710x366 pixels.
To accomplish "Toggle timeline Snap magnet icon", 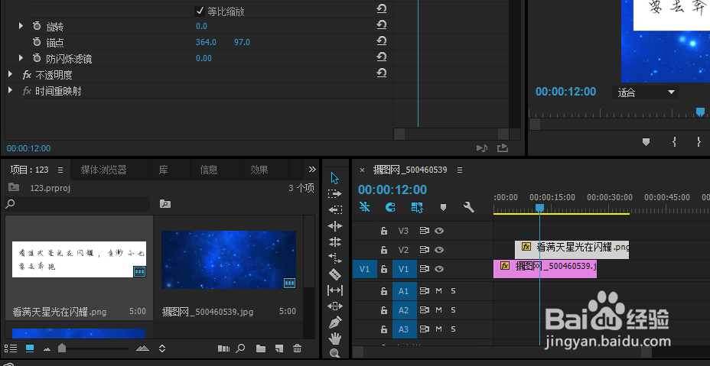I will (390, 207).
